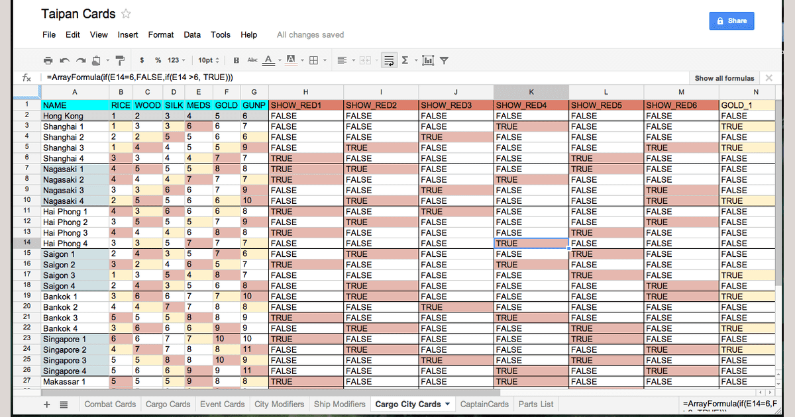Image resolution: width=795 pixels, height=417 pixels.
Task: Click the Functions sigma icon
Action: (405, 60)
